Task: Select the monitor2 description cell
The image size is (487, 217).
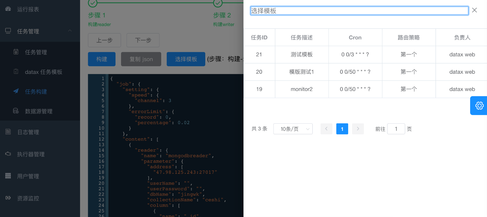Action: pyautogui.click(x=302, y=89)
